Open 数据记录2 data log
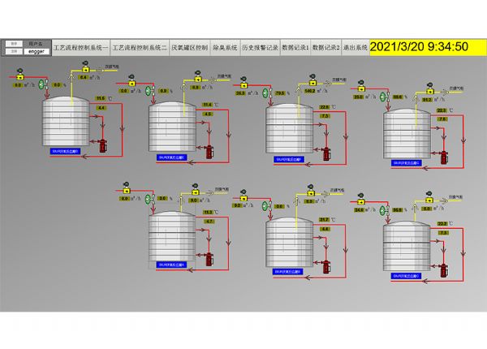Viewport: 487px width, 349px height. tap(325, 48)
